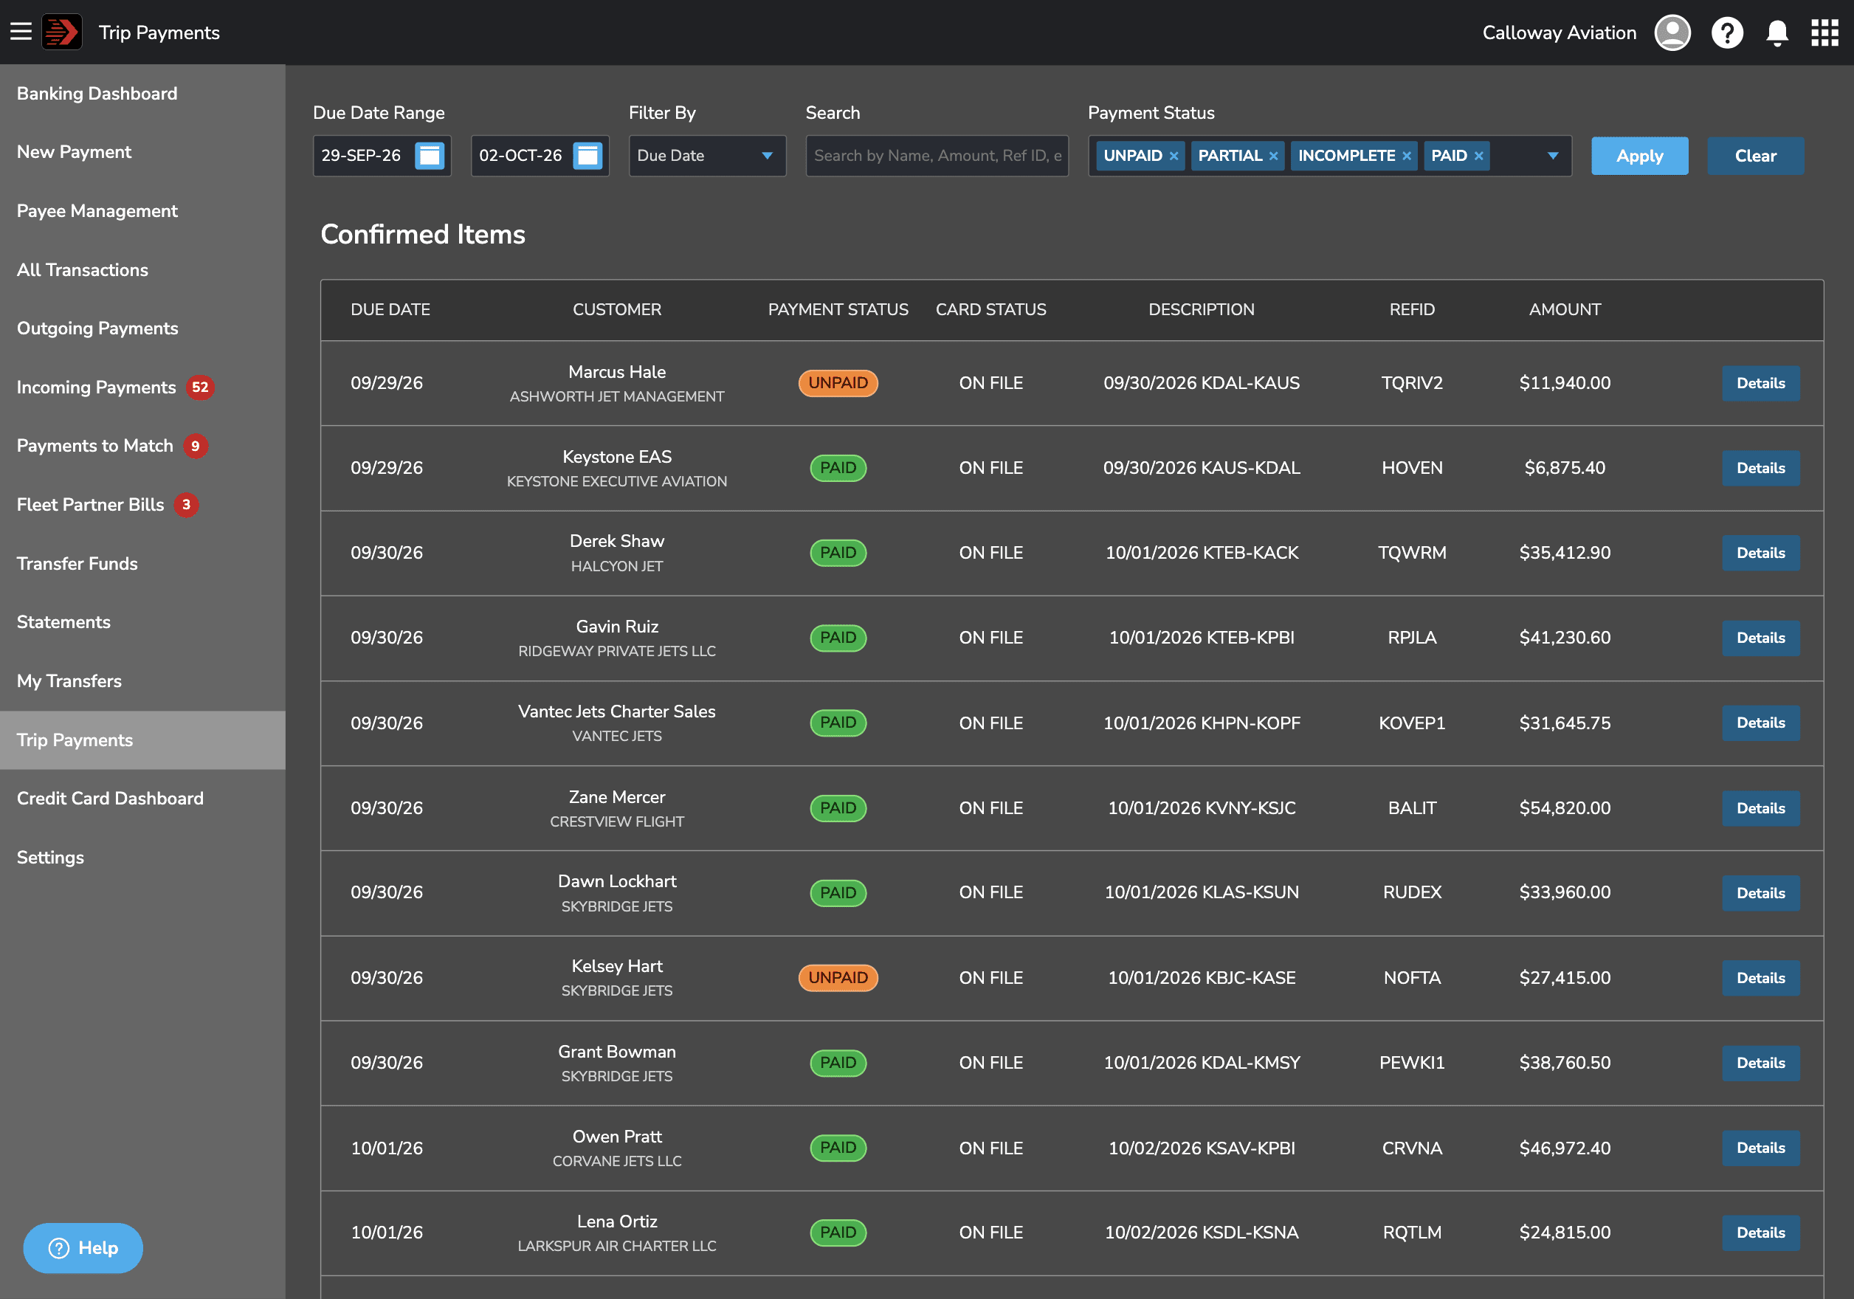
Task: Go to Banking Dashboard
Action: (143, 94)
